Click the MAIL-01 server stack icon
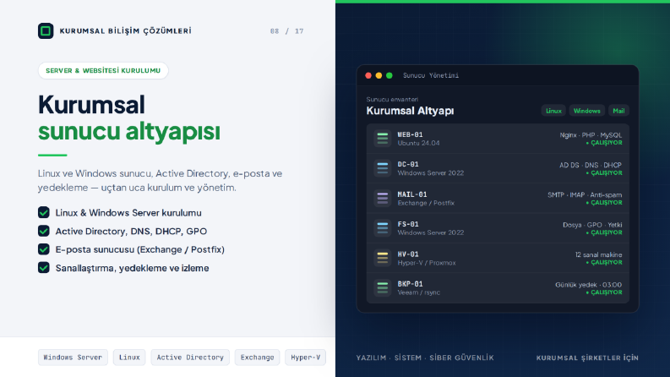 (383, 199)
